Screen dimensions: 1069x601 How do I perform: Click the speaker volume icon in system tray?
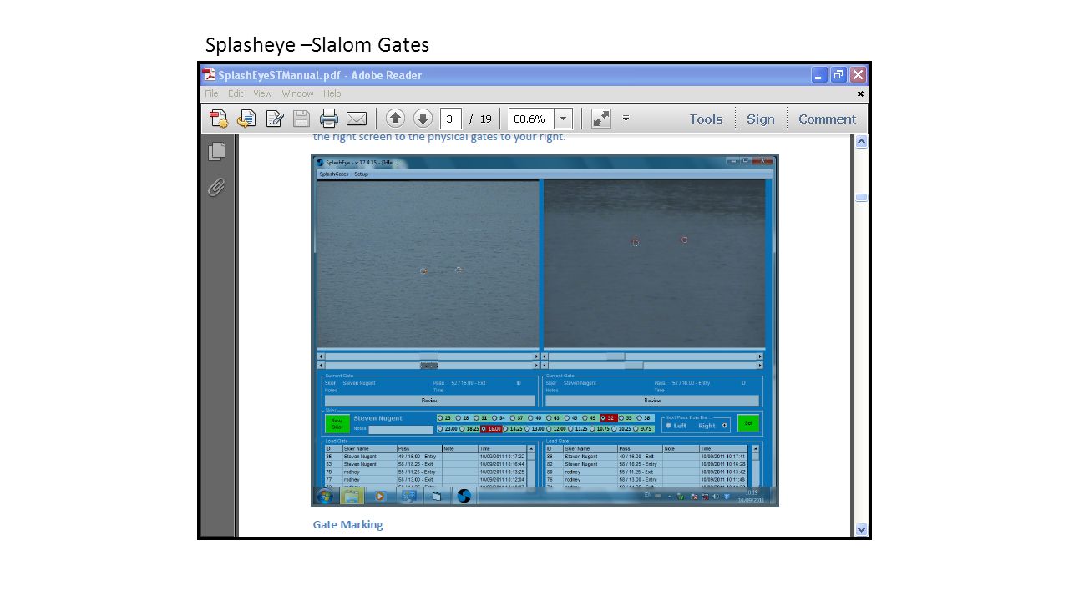[716, 497]
